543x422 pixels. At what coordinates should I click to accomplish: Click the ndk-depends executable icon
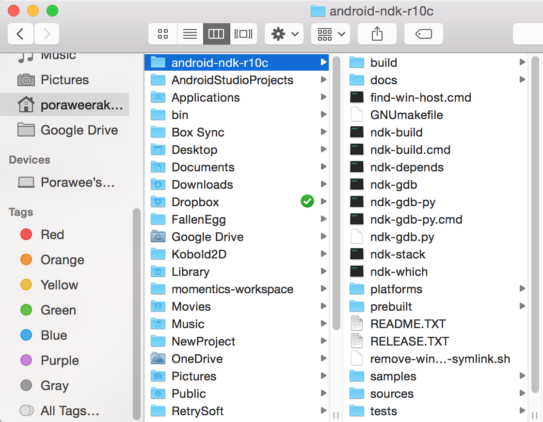coord(357,167)
